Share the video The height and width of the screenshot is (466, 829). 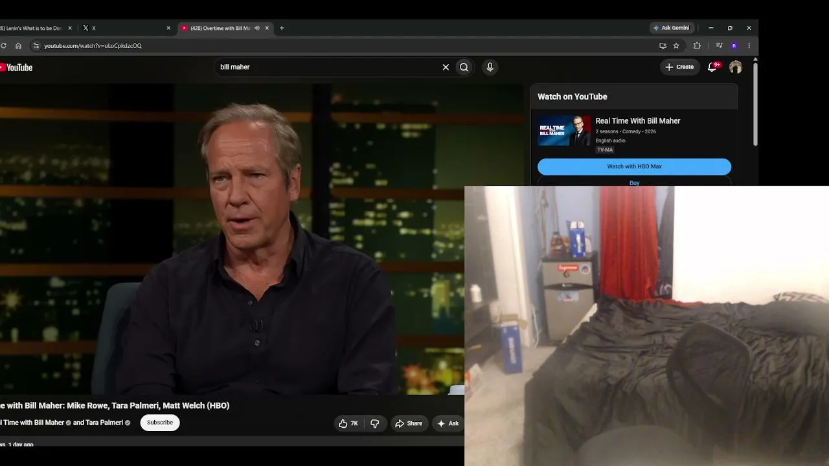[409, 423]
